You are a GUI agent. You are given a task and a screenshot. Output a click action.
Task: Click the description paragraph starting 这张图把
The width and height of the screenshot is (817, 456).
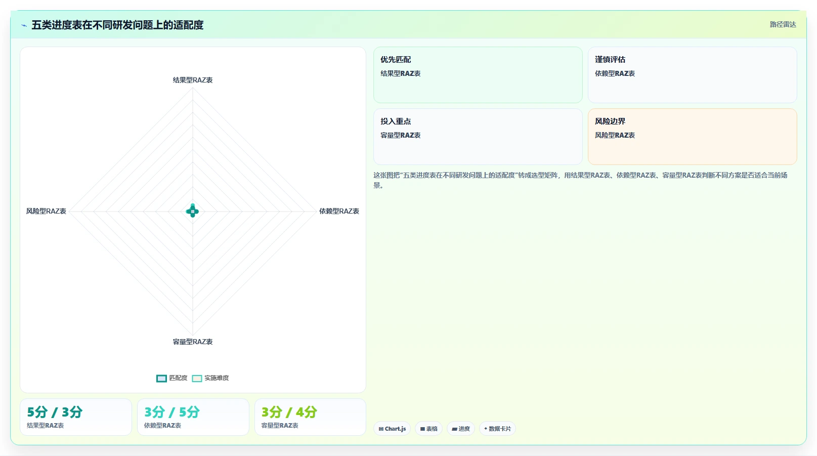coord(580,180)
